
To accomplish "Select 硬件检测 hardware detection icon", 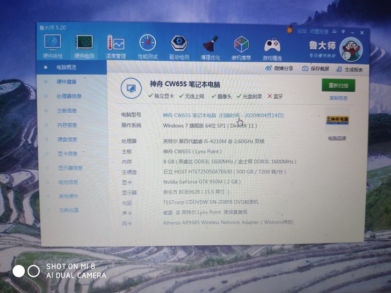I will (x=84, y=47).
